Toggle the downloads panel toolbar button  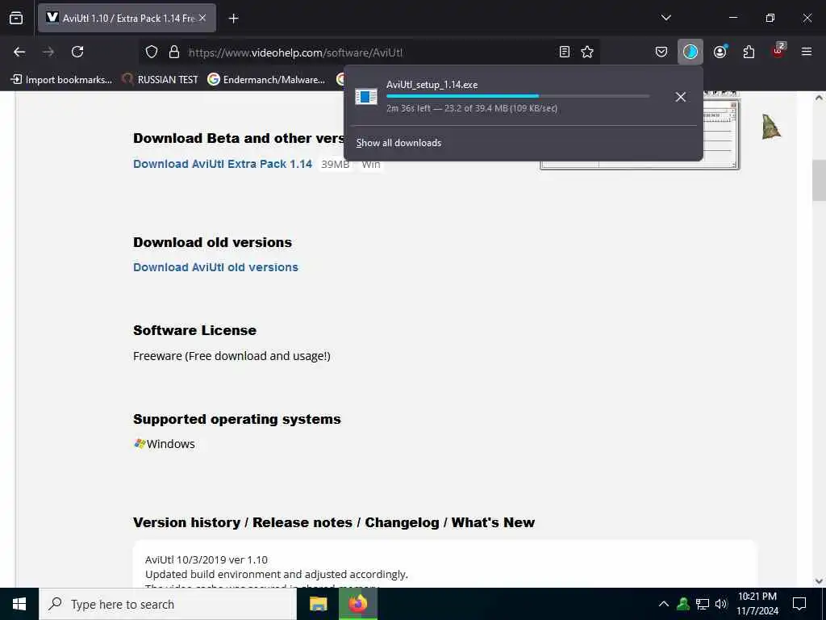click(x=690, y=52)
